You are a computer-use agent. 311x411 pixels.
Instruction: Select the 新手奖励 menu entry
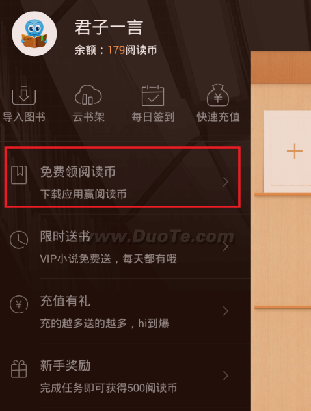(126, 376)
